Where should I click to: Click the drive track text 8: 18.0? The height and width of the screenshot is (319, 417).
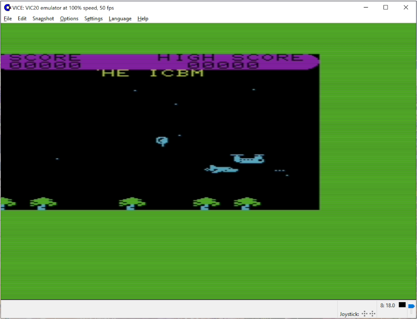[x=388, y=305]
